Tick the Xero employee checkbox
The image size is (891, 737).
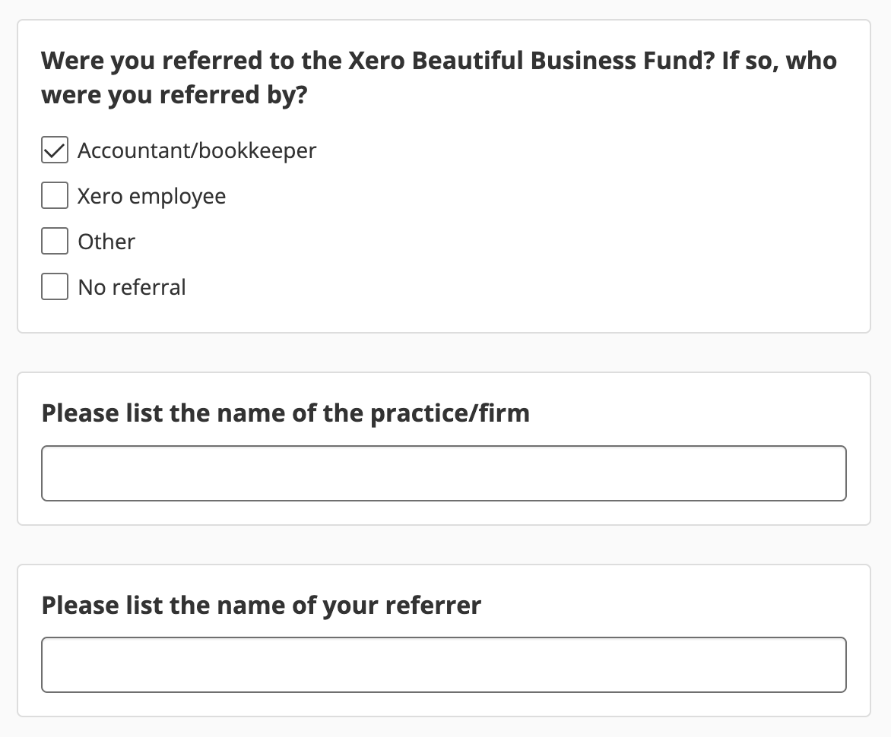(x=55, y=196)
